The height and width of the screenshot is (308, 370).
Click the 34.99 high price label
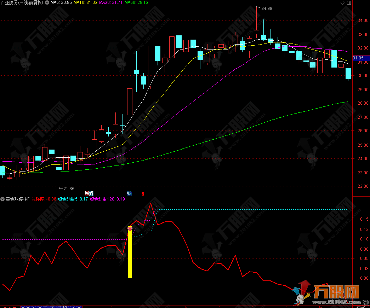pyautogui.click(x=267, y=8)
